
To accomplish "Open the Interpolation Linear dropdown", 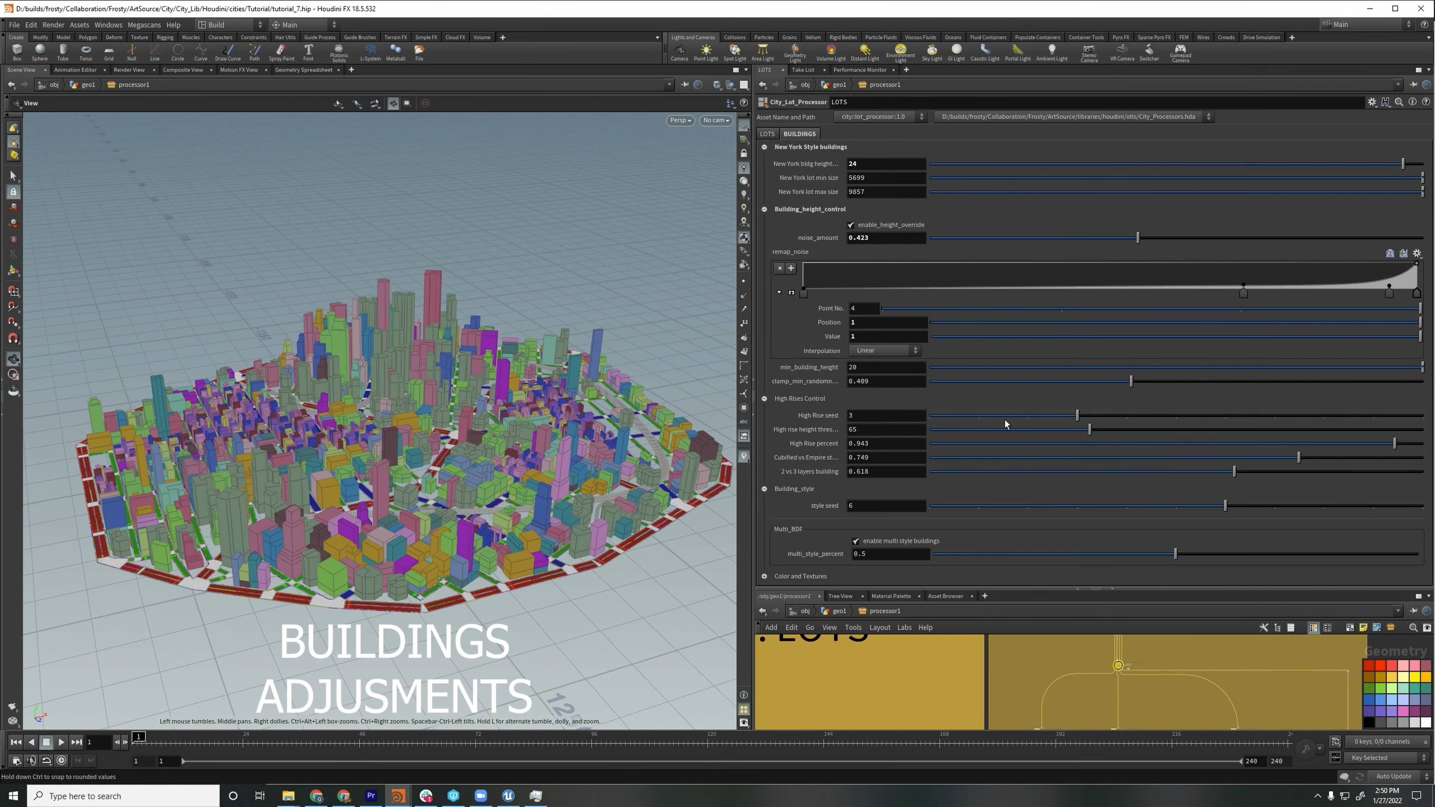I will [x=885, y=350].
